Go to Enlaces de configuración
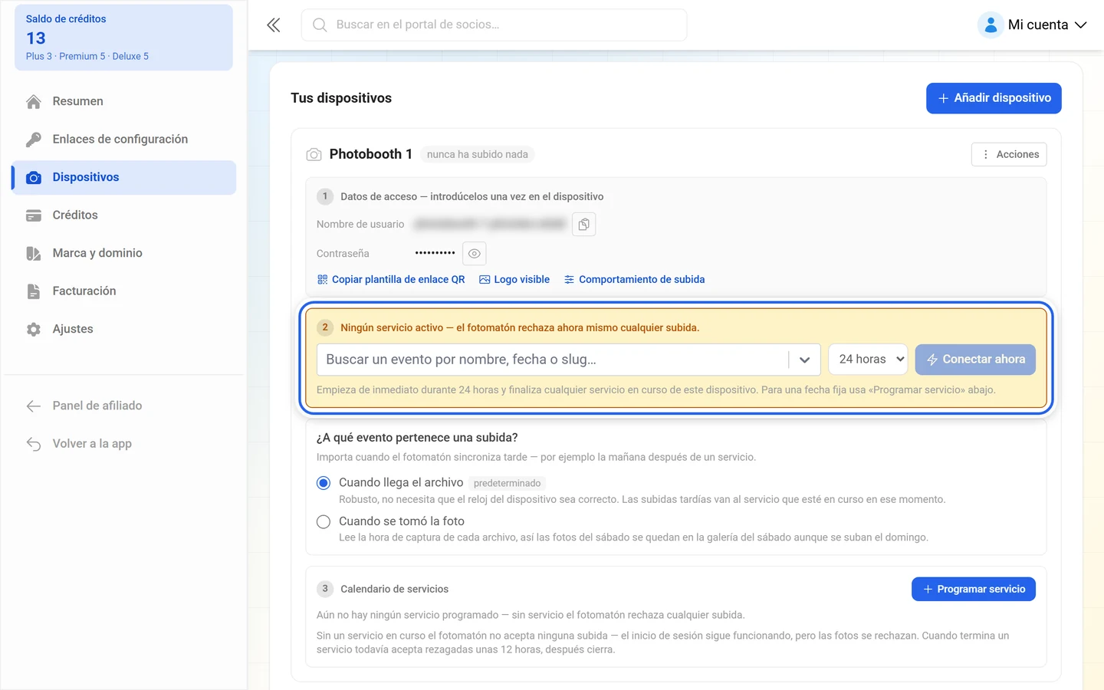Screen dimensions: 1104x690 (x=123, y=140)
